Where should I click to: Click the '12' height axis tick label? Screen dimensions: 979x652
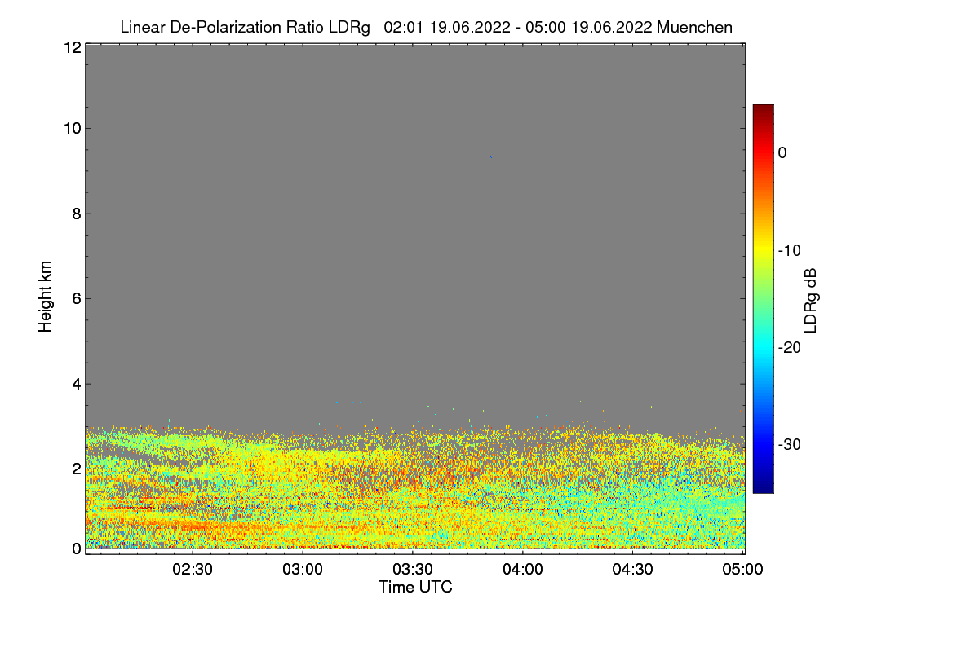[71, 47]
